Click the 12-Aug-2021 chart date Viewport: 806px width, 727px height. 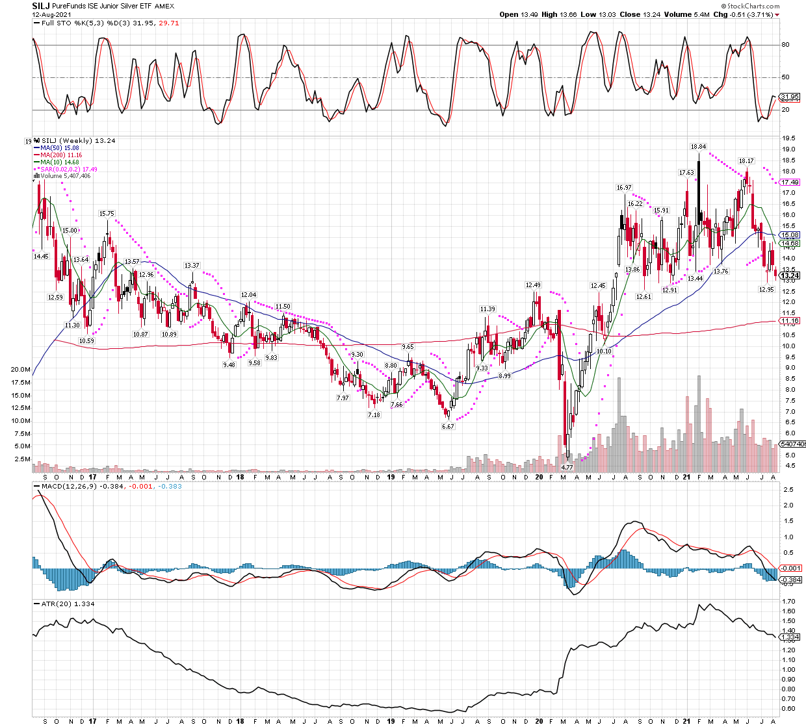(50, 14)
